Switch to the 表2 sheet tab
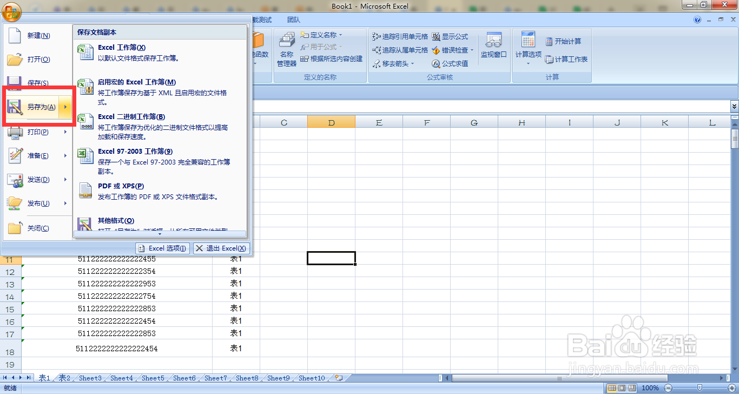739x394 pixels. click(x=64, y=378)
